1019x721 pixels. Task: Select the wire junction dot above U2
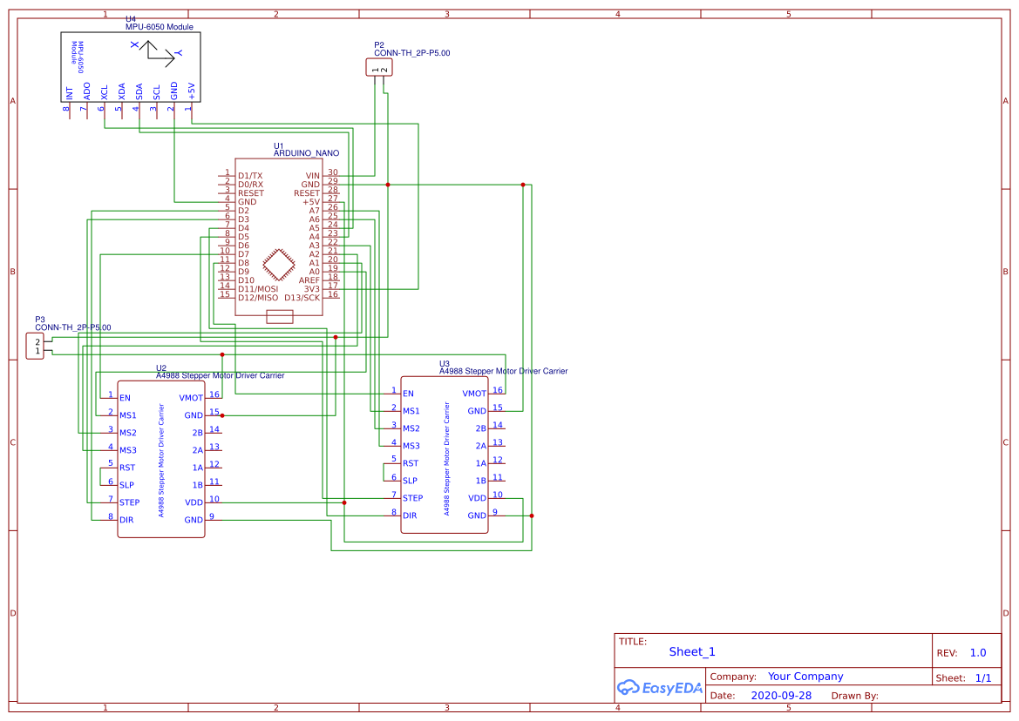(x=222, y=354)
